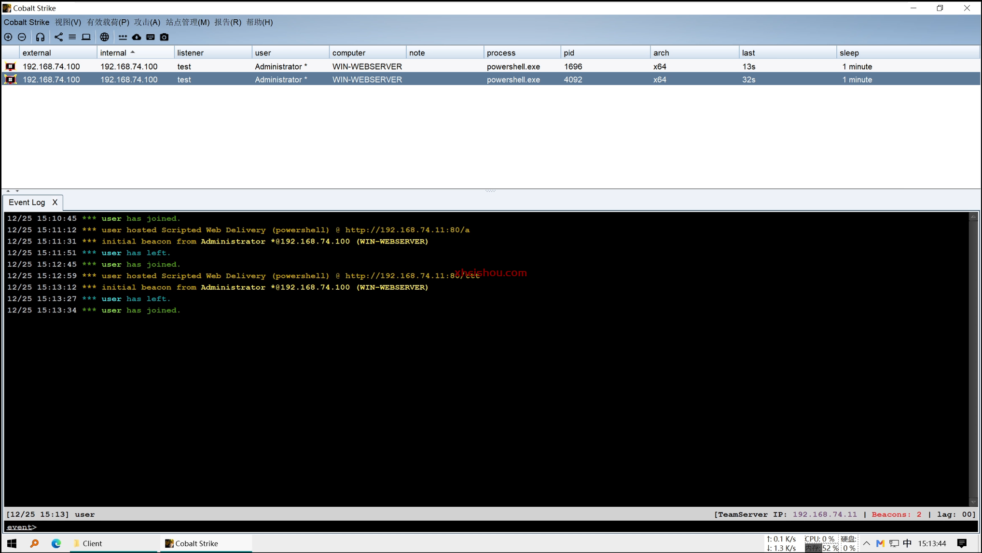Image resolution: width=982 pixels, height=553 pixels.
Task: Switch to Client window in taskbar
Action: [113, 543]
